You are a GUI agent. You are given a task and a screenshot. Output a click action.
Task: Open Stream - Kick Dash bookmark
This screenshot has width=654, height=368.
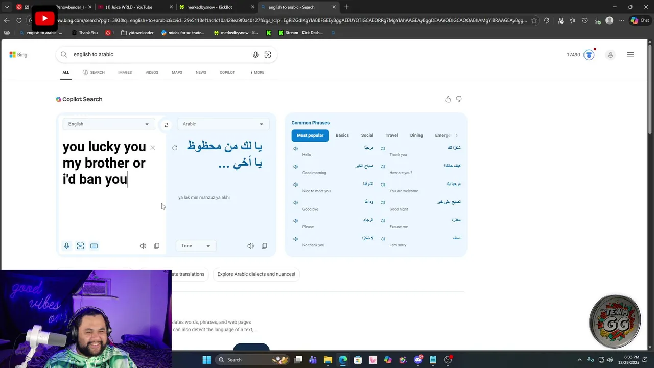(x=300, y=33)
